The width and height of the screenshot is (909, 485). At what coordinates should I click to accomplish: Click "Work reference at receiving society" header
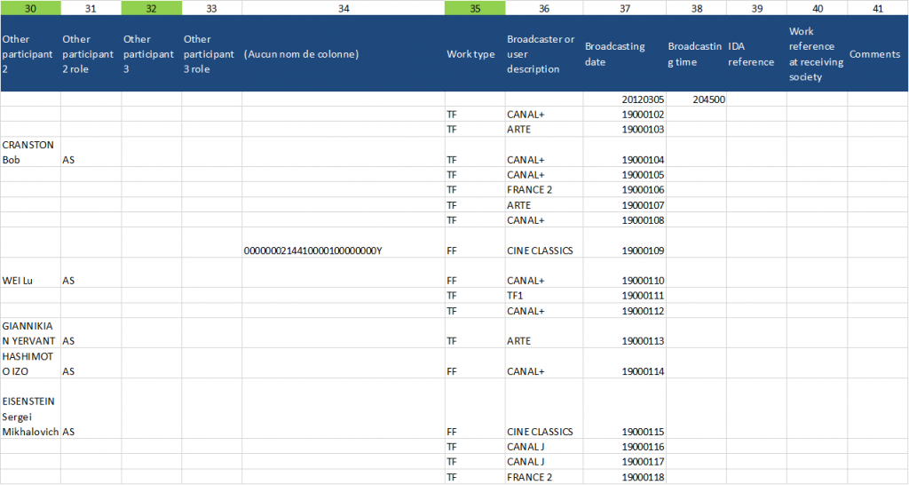tap(816, 54)
